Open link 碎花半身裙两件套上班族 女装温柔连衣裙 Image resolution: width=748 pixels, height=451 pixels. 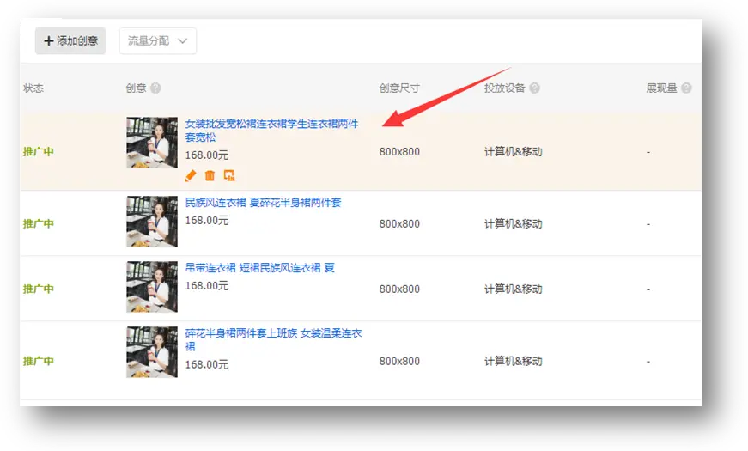[x=273, y=340]
